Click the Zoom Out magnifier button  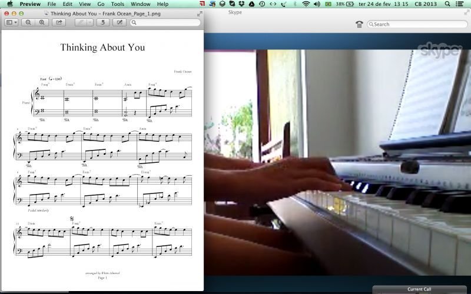point(28,22)
